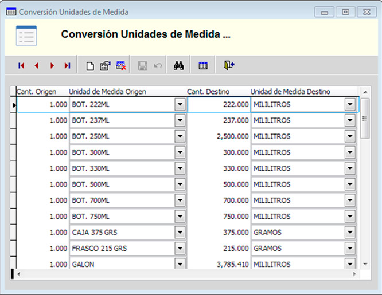Click the exit door icon

coord(229,66)
